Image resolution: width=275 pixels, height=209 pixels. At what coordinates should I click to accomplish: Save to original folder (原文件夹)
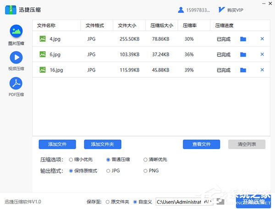108,202
